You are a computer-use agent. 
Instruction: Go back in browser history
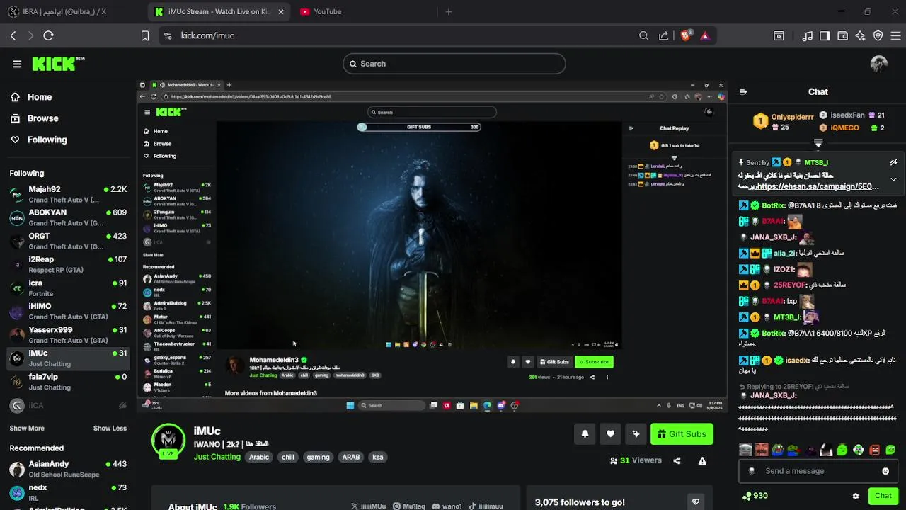pyautogui.click(x=13, y=35)
